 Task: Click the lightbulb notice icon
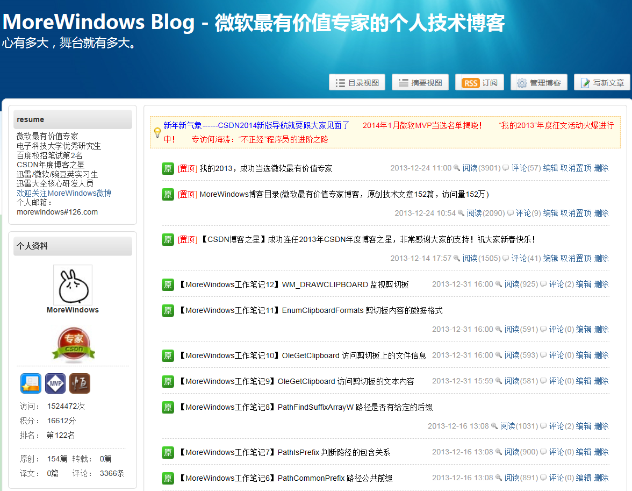[157, 132]
